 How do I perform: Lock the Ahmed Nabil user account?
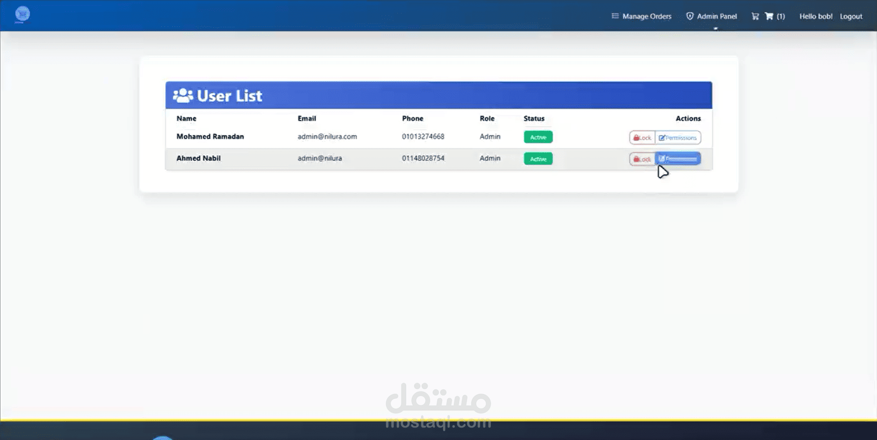642,159
